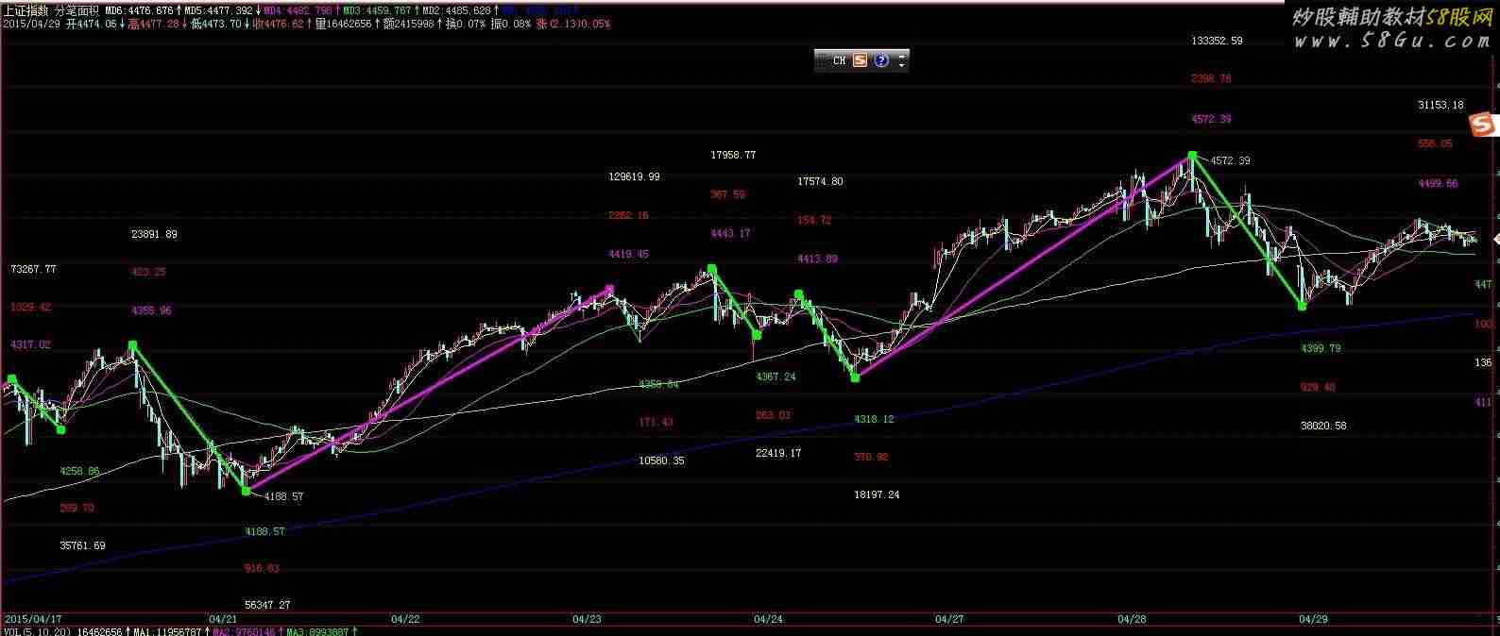Click the floating Sogou S badge at right edge

[x=1483, y=124]
